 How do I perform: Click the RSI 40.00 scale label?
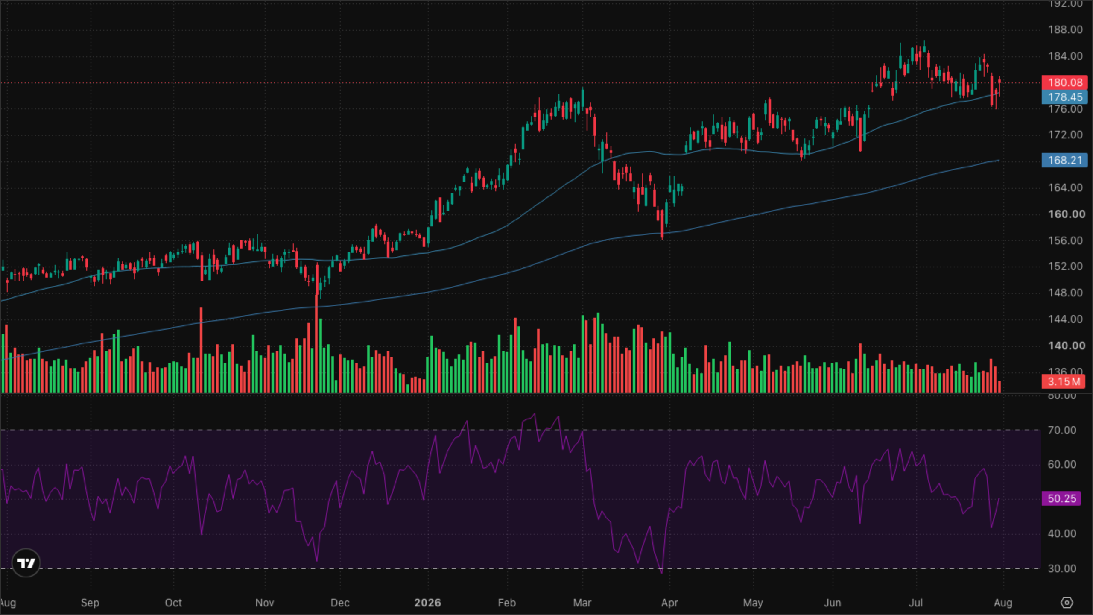click(x=1062, y=533)
